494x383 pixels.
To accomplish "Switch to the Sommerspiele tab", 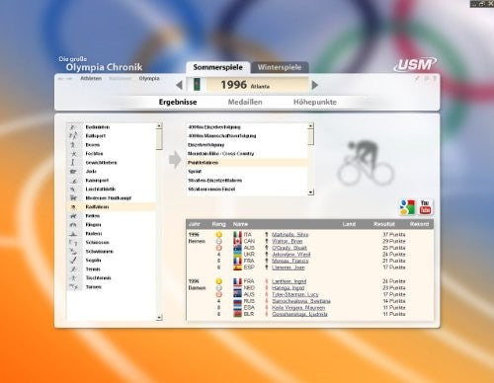I will coord(217,67).
